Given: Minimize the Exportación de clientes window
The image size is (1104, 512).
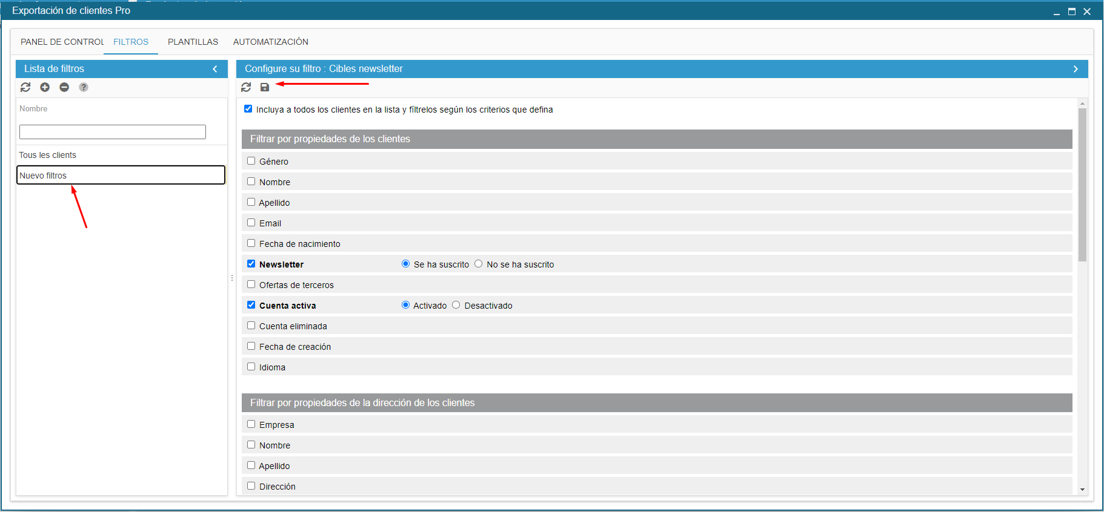Looking at the screenshot, I should pos(1056,11).
